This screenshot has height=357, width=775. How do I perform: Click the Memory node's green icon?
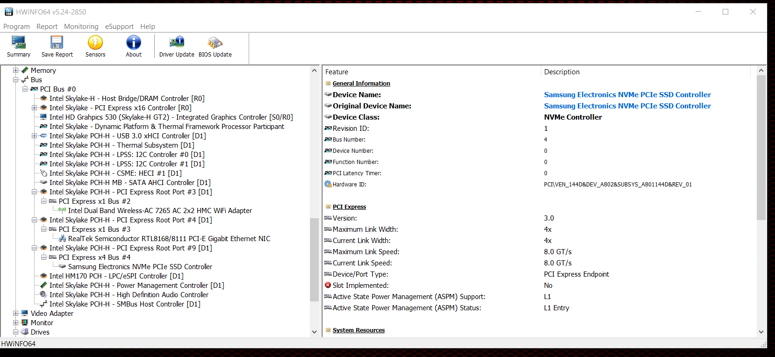[x=25, y=70]
